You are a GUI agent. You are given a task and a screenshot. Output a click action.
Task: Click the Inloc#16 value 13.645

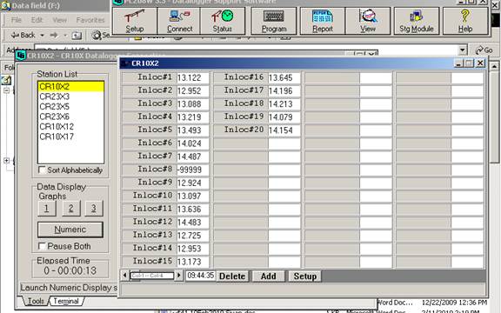[284, 78]
